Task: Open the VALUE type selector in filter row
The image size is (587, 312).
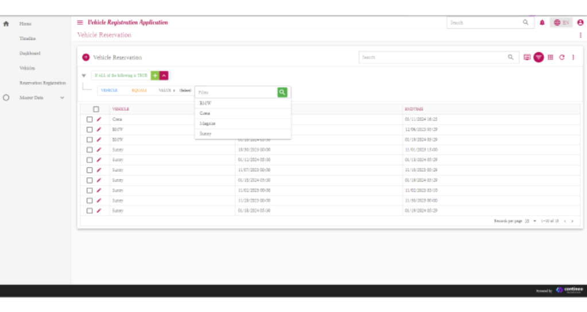Action: click(x=167, y=90)
